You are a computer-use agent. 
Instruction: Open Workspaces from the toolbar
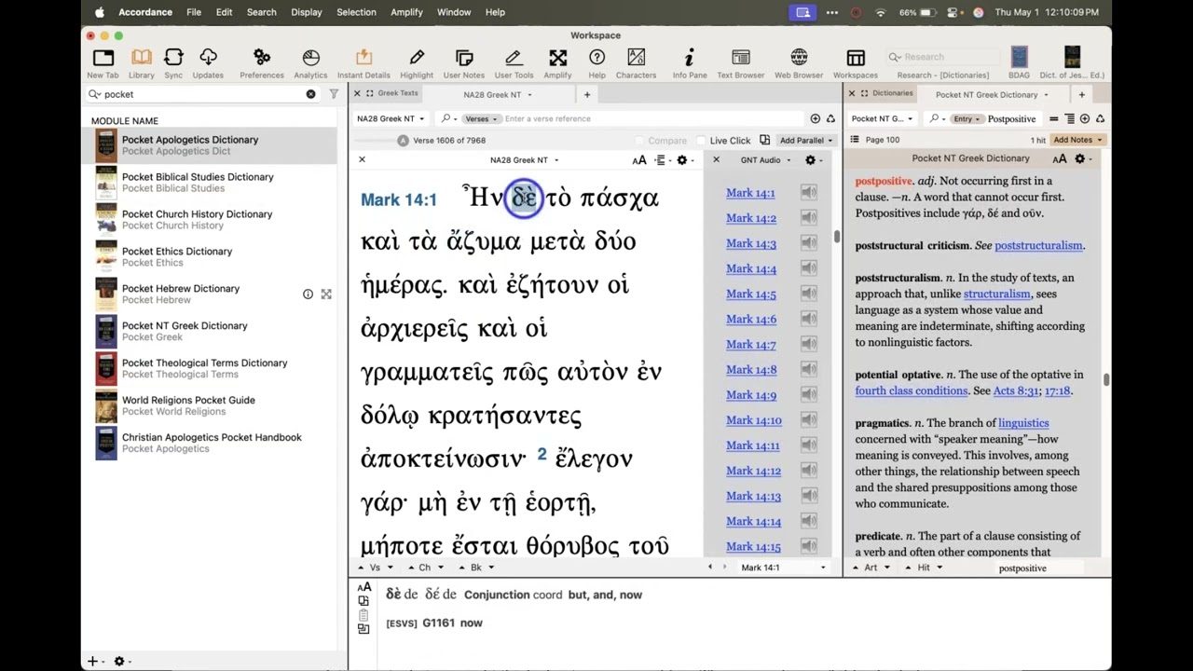(x=856, y=62)
